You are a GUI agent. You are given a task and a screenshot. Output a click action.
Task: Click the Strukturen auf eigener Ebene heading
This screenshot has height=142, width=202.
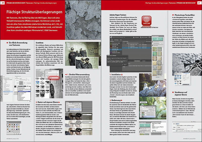pos(181,93)
